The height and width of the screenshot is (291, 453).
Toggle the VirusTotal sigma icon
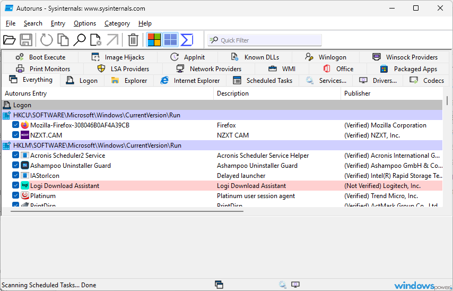point(187,40)
